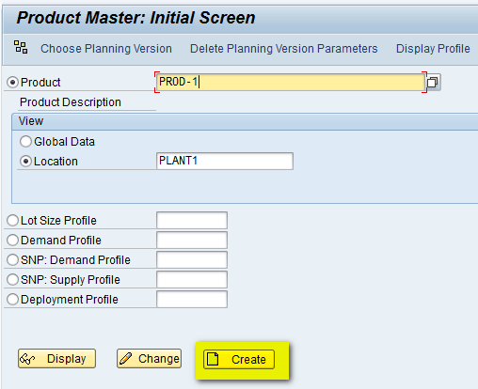Select the Product radio button

pos(12,83)
